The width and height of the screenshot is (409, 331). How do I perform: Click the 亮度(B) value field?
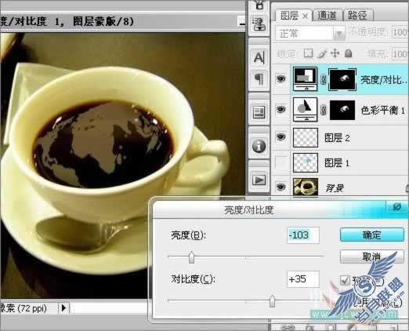coord(303,235)
